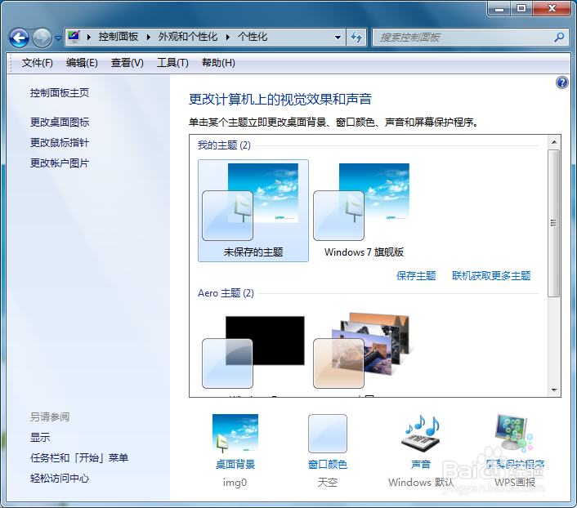Open 声音 music keyboard icon
Image resolution: width=577 pixels, height=508 pixels.
(420, 434)
